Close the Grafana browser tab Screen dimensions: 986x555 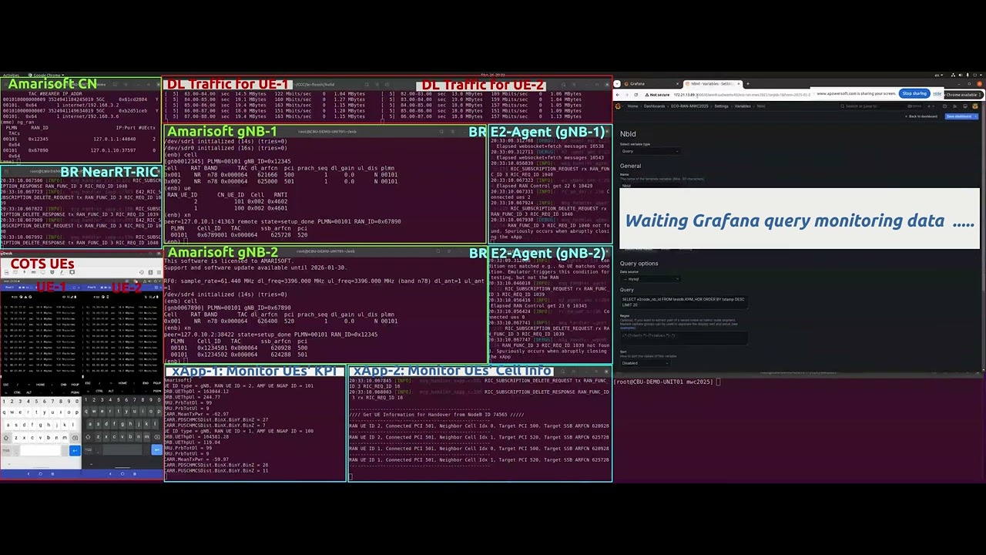click(x=677, y=83)
